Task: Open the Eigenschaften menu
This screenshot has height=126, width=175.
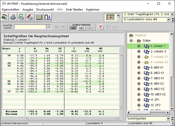Action: pos(10,10)
